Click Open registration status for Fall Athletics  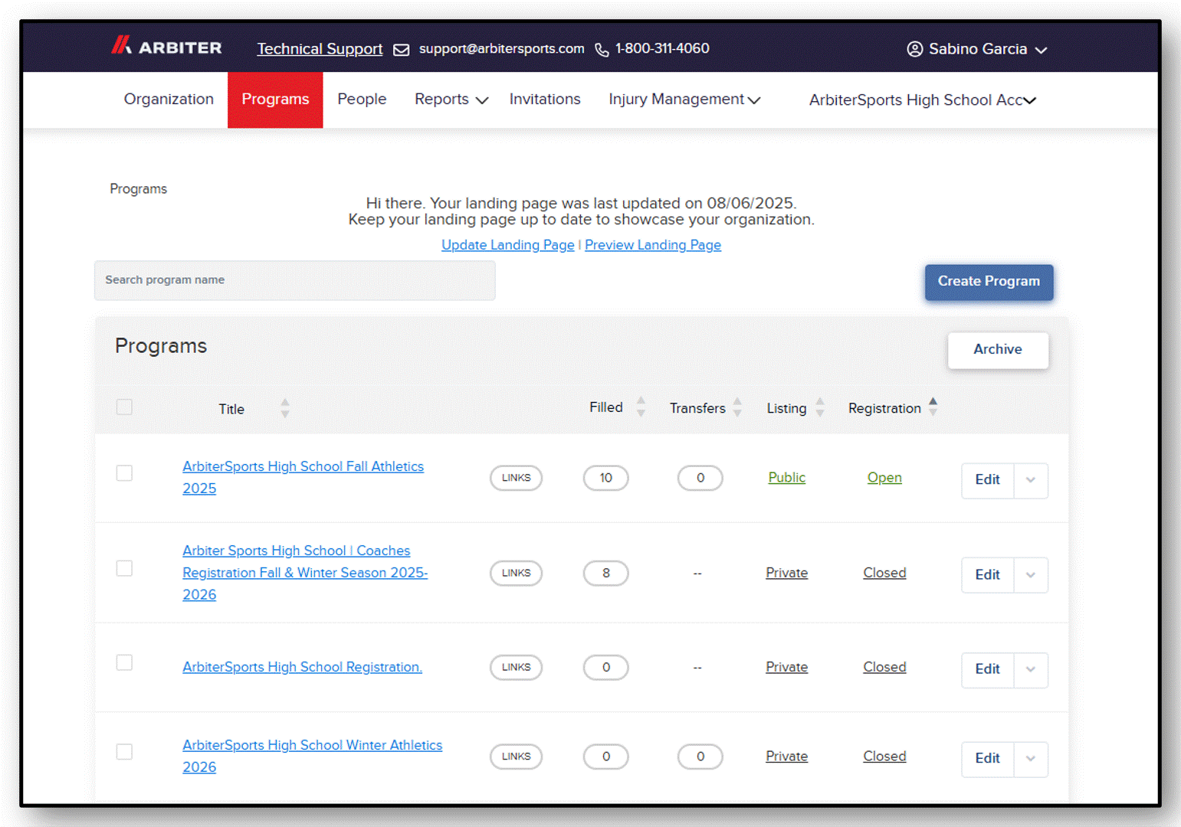tap(884, 478)
